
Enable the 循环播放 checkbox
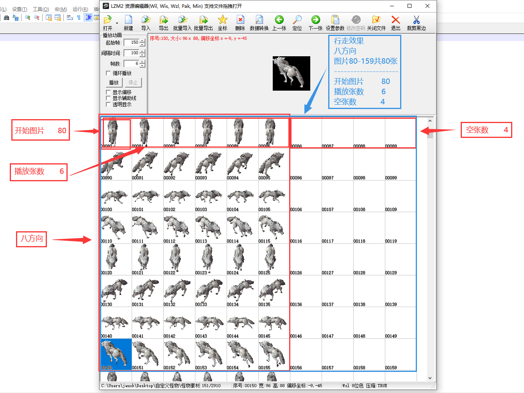click(109, 73)
